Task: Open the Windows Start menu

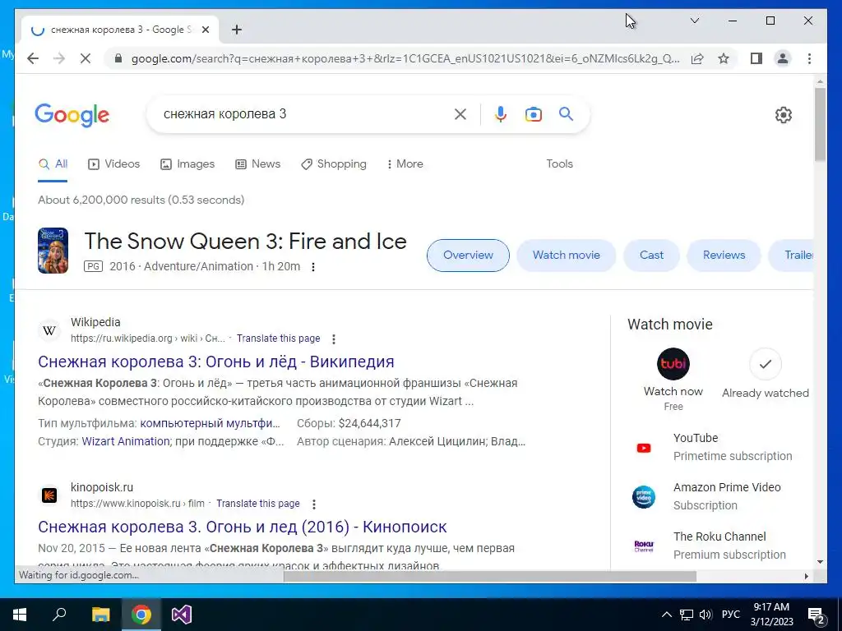Action: click(20, 615)
